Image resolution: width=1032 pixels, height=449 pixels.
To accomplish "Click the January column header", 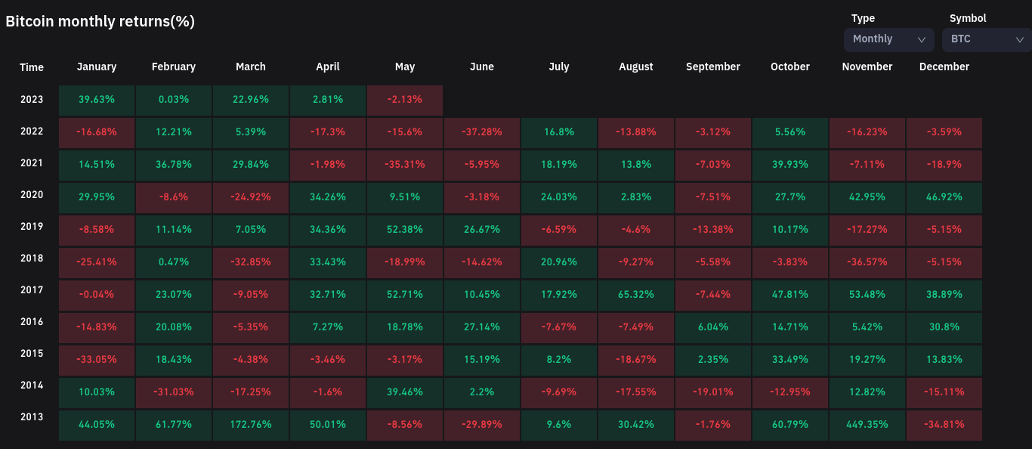I will pos(97,67).
